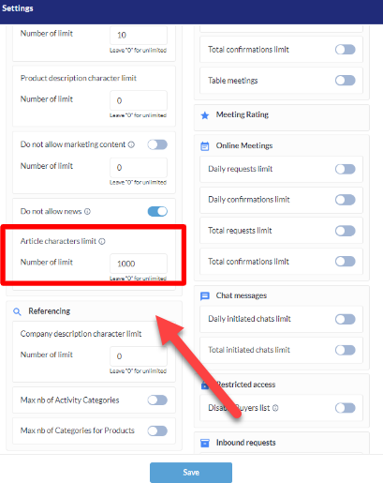Click the Referencing magnifier icon

(17, 311)
